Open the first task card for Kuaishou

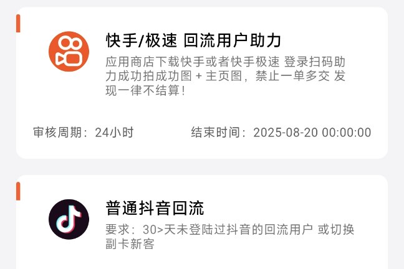click(202, 83)
